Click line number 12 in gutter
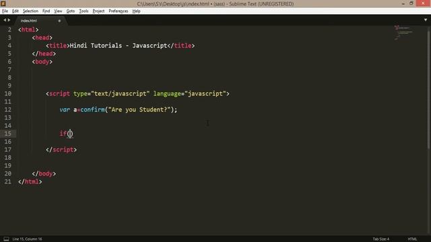Viewport: 431px width, 242px height. pyautogui.click(x=8, y=110)
